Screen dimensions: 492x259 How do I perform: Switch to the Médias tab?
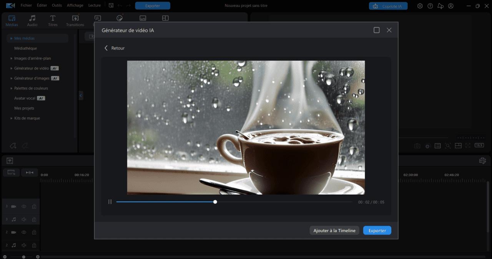(x=12, y=21)
